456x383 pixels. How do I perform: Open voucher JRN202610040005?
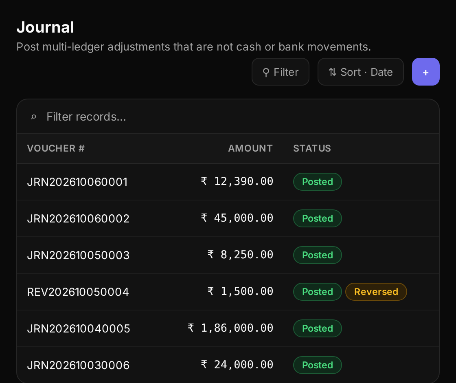click(79, 328)
